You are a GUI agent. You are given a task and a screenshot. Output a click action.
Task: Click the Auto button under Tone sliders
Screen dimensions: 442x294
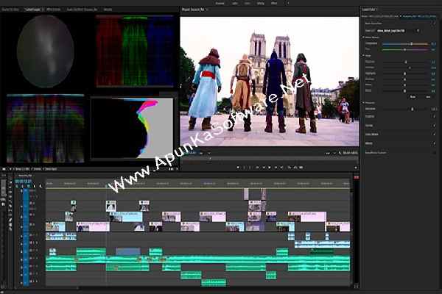point(413,96)
